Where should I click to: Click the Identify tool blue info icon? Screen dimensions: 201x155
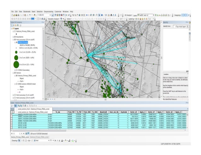click(102, 15)
